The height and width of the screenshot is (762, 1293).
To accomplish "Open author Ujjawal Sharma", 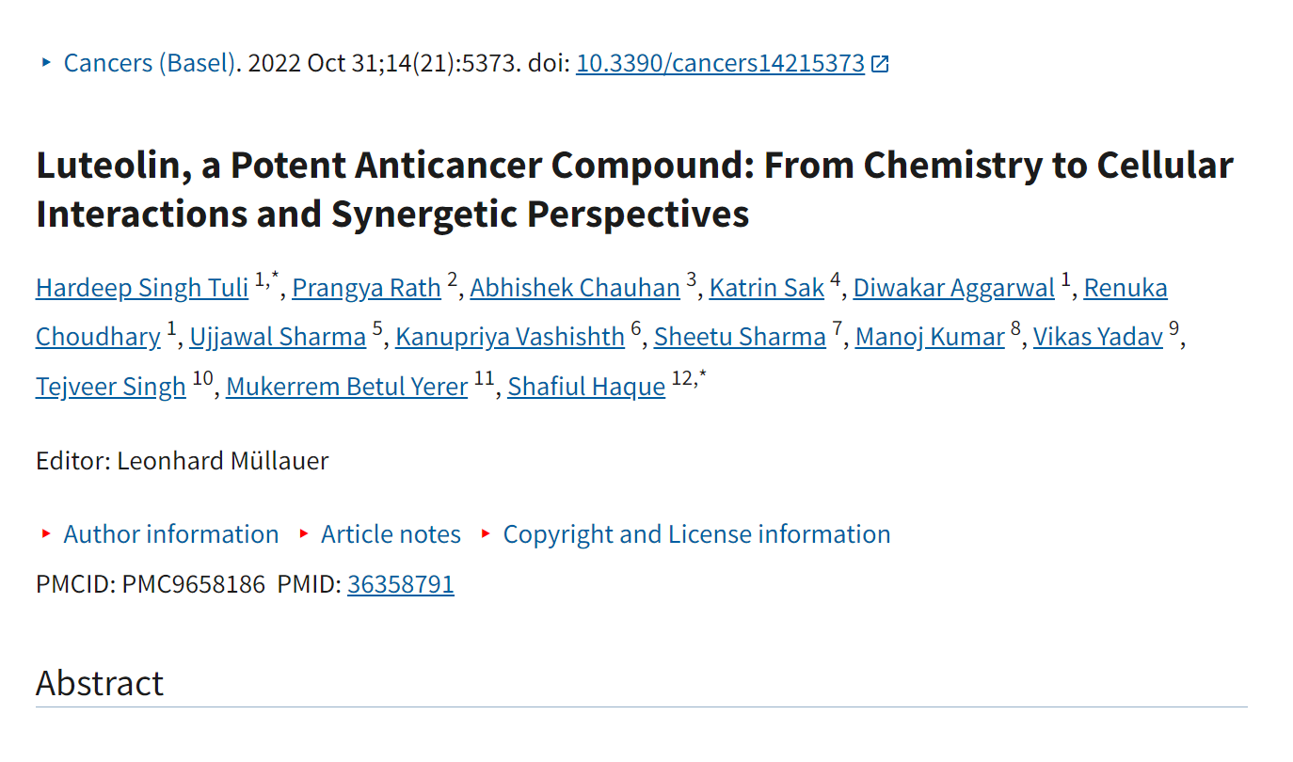I will tap(278, 337).
